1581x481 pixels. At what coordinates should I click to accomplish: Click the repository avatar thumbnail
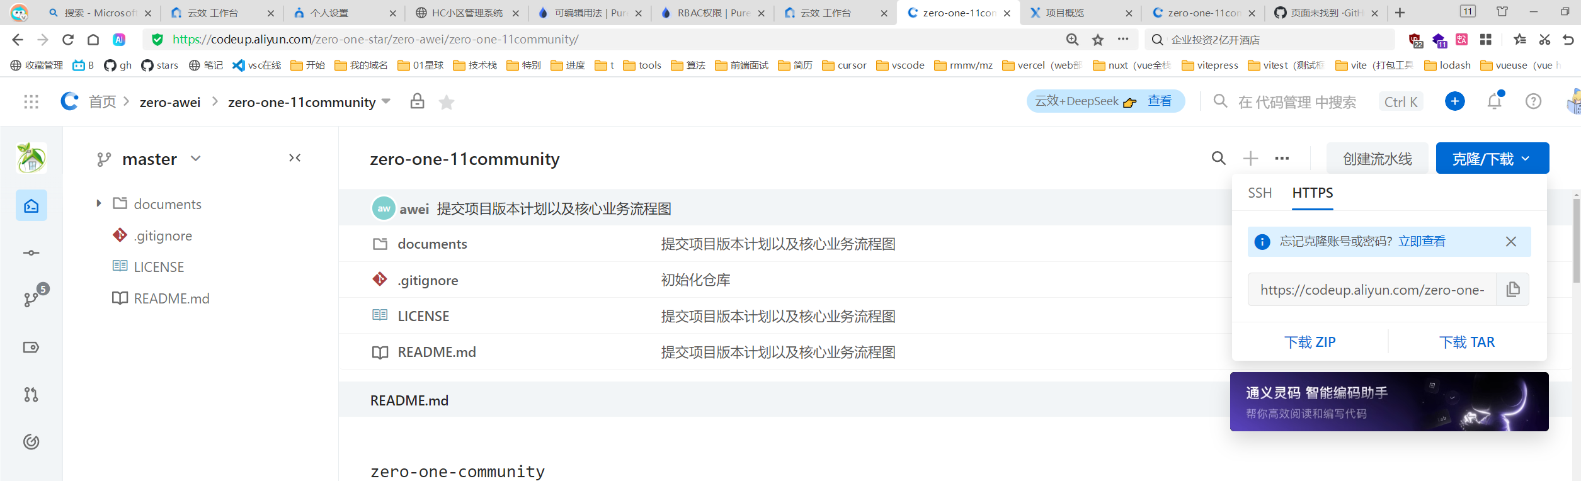[x=31, y=157]
